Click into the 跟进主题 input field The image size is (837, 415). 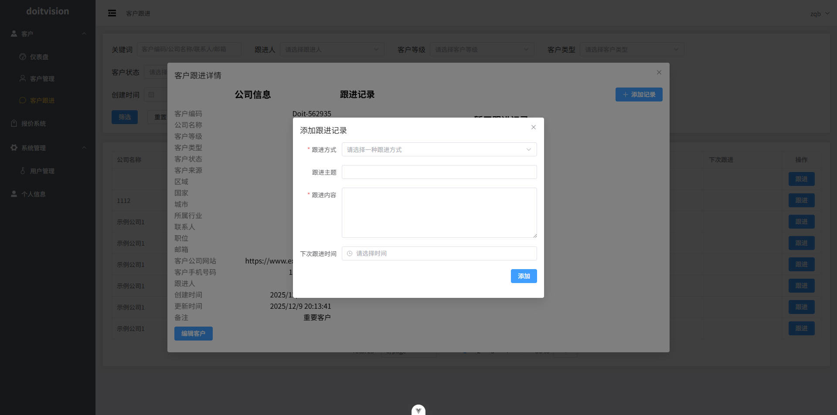pyautogui.click(x=439, y=172)
